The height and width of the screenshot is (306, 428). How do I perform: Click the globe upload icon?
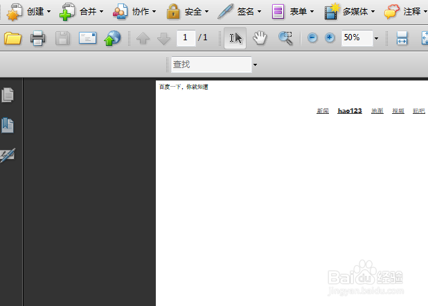point(112,38)
